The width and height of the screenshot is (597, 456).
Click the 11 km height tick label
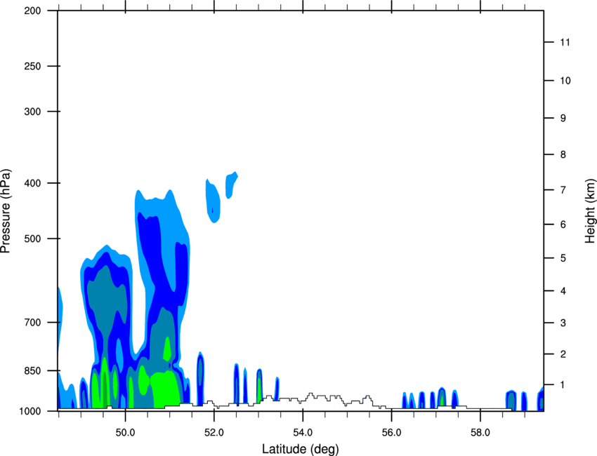coord(565,42)
